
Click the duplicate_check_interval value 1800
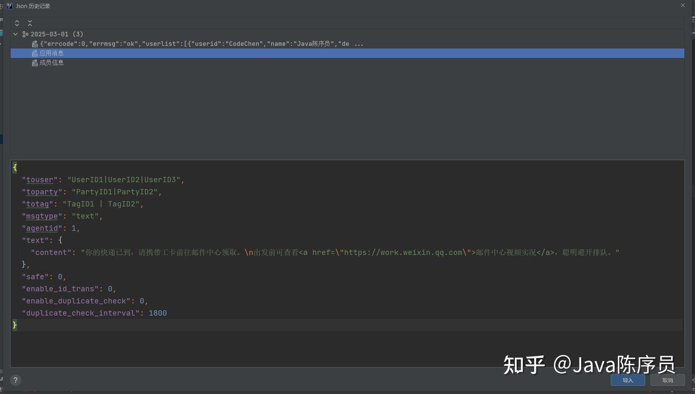point(157,313)
